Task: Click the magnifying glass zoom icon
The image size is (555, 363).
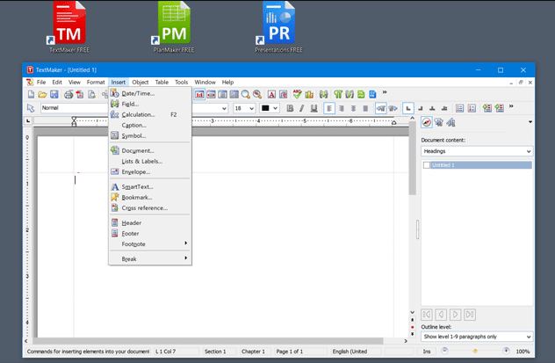Action: pos(246,94)
